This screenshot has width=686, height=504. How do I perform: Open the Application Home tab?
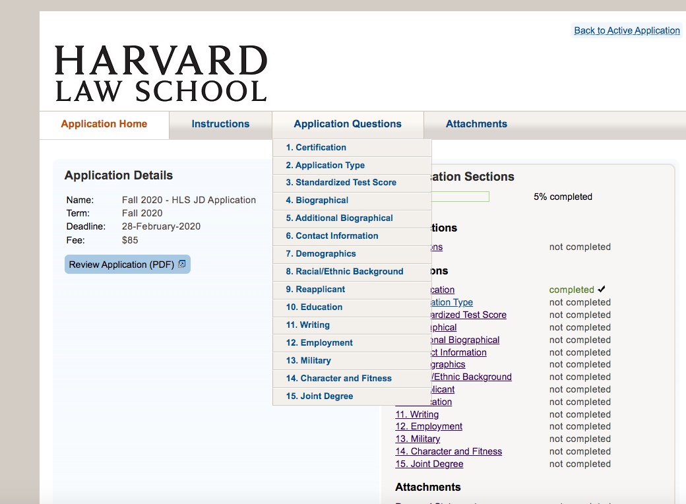click(104, 124)
